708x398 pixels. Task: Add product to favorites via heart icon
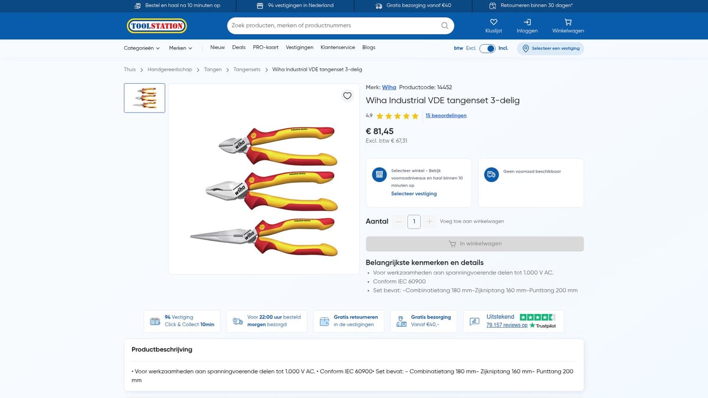click(x=347, y=96)
